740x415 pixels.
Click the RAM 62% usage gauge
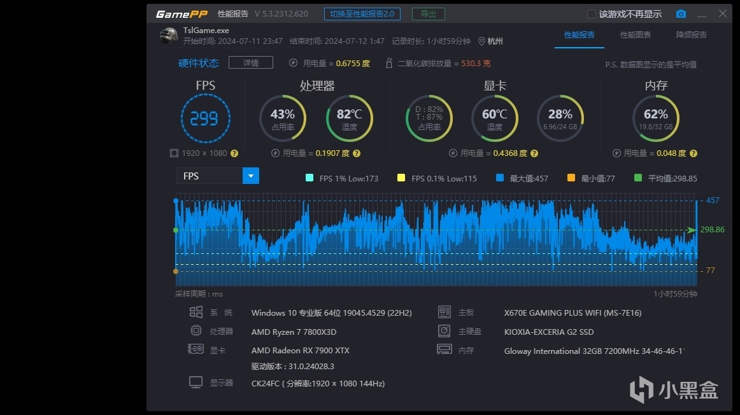655,118
